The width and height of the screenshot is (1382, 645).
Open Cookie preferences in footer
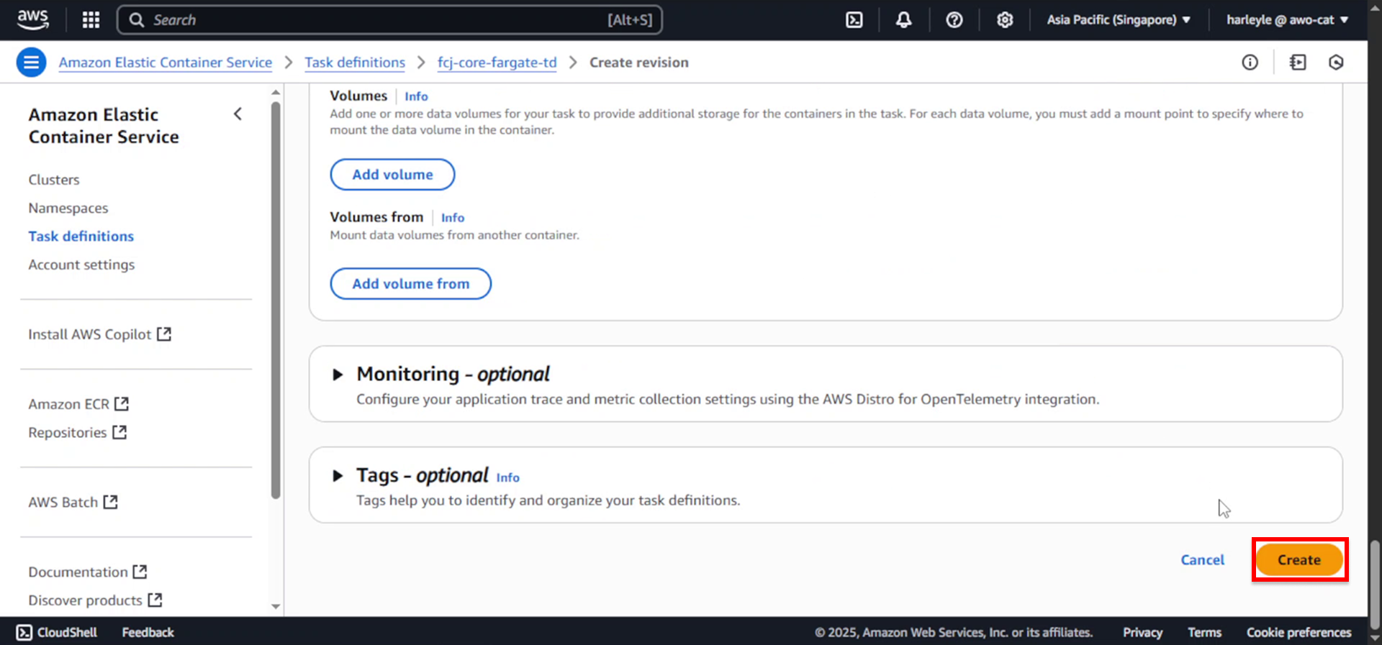click(x=1299, y=632)
